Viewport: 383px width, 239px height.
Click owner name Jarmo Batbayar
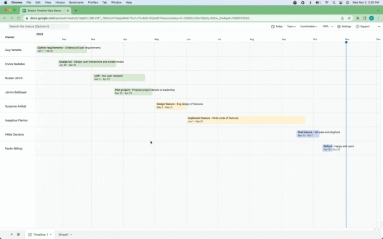16,92
